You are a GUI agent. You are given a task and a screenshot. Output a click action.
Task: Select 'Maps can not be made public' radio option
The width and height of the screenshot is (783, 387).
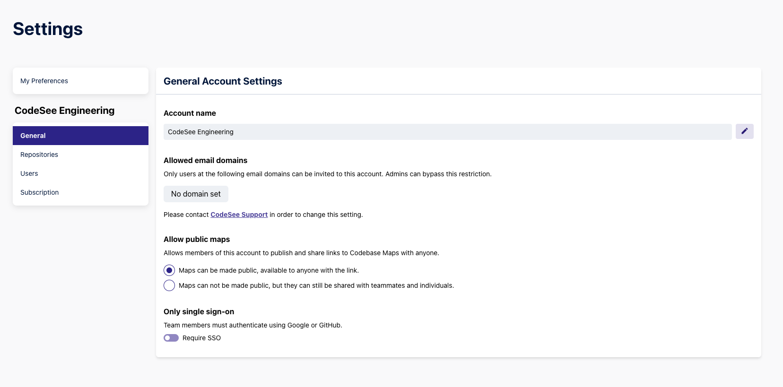click(169, 285)
